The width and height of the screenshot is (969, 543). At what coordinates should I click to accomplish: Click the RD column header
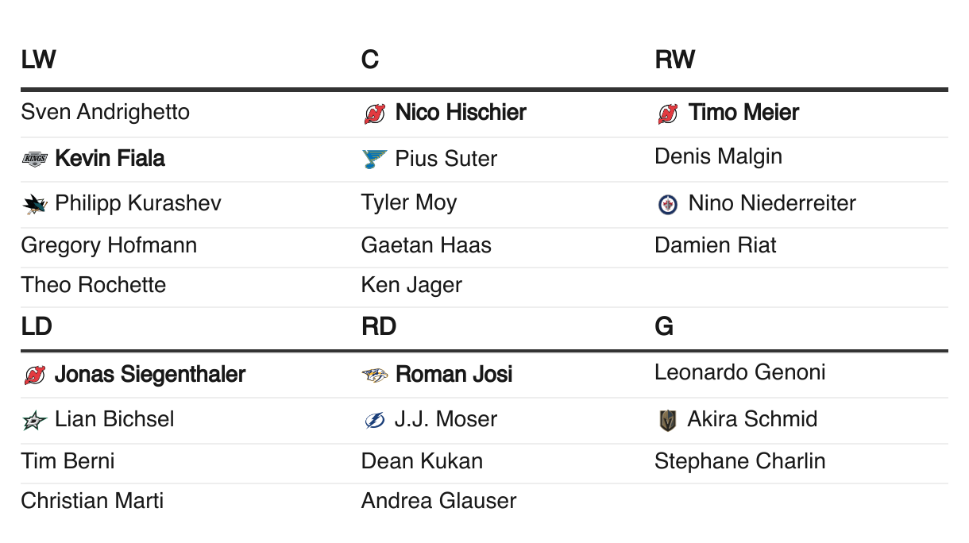[379, 327]
